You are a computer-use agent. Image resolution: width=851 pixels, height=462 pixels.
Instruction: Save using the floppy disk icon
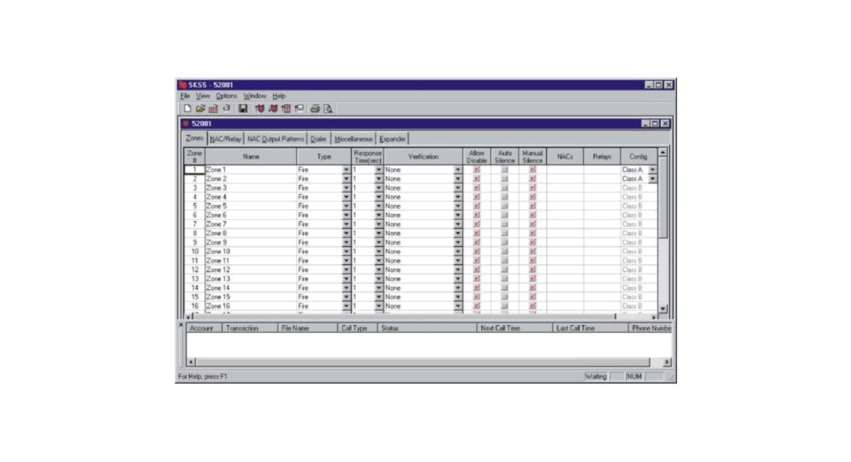pos(243,109)
